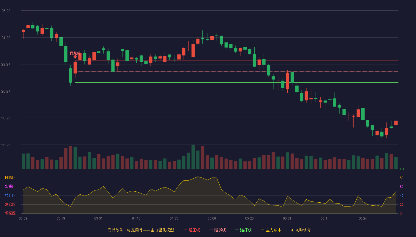Click the 16.26 price axis label
This screenshot has width=416, height=237.
click(6, 145)
